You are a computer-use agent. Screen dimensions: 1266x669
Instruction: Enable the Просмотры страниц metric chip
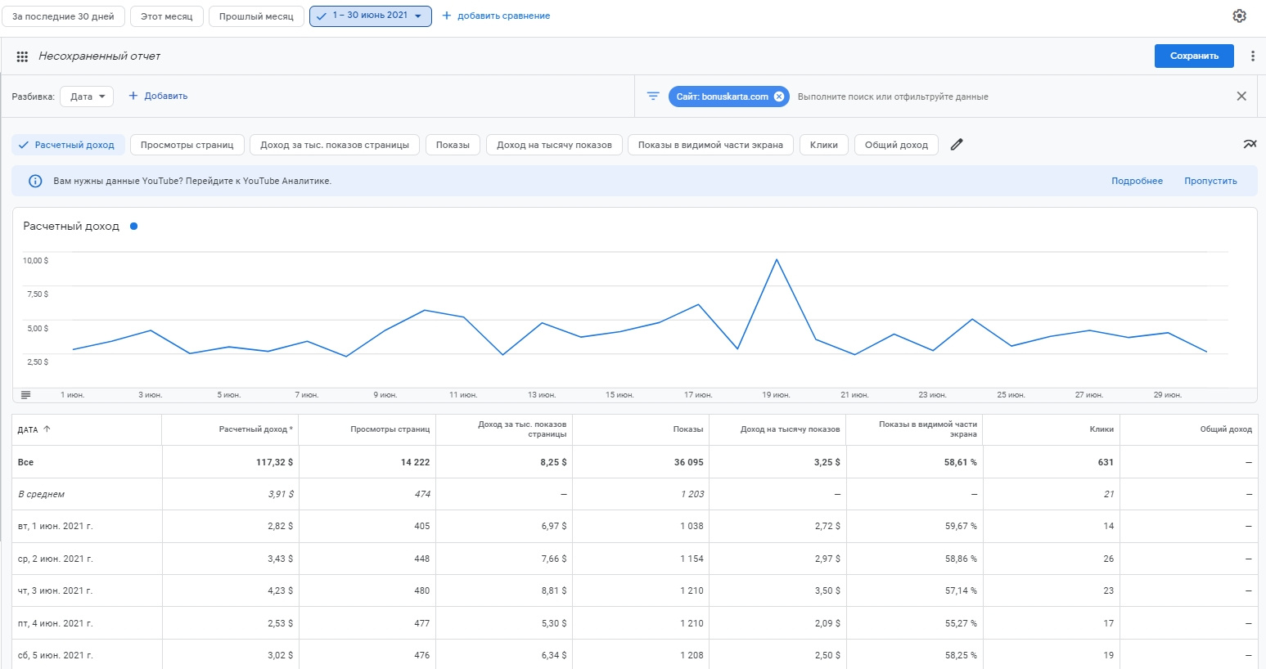pyautogui.click(x=187, y=145)
